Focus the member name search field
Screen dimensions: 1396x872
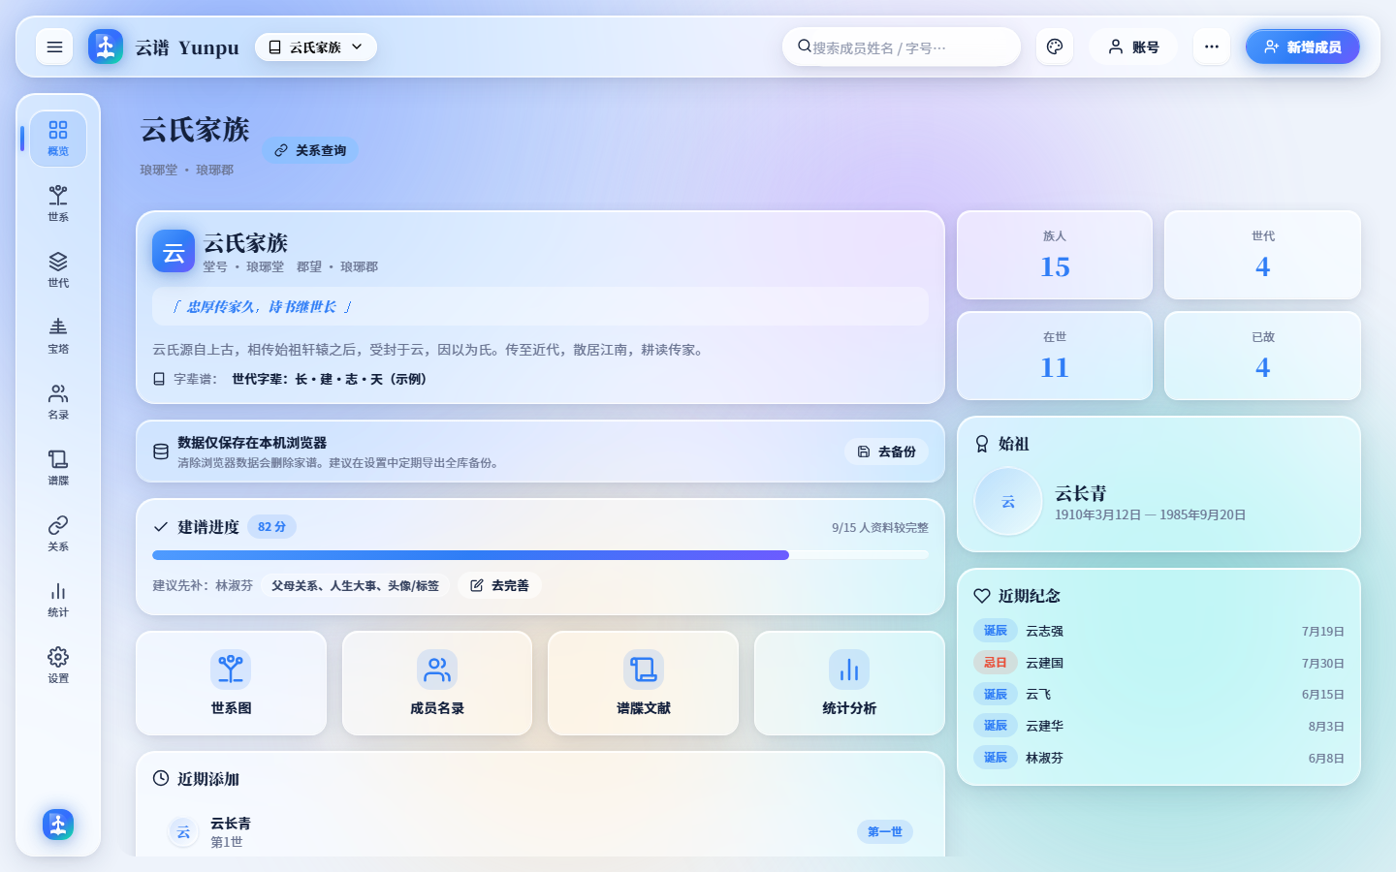(x=902, y=47)
